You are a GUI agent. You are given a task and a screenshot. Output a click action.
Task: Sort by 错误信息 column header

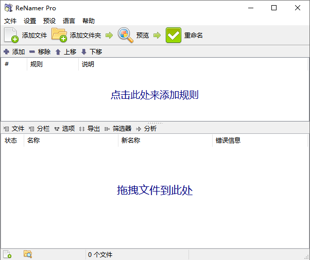260,141
